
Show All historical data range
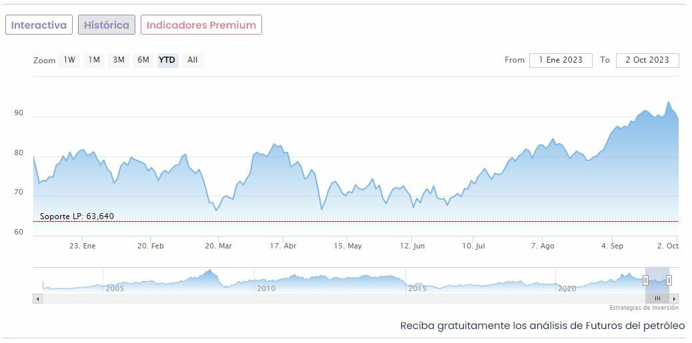tap(193, 60)
